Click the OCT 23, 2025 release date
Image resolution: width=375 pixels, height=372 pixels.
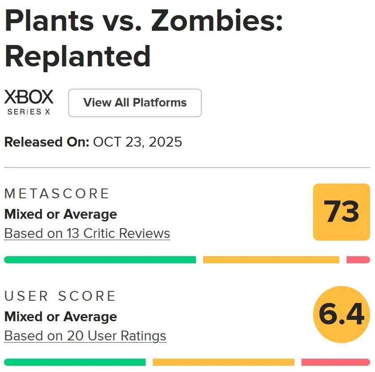(138, 142)
